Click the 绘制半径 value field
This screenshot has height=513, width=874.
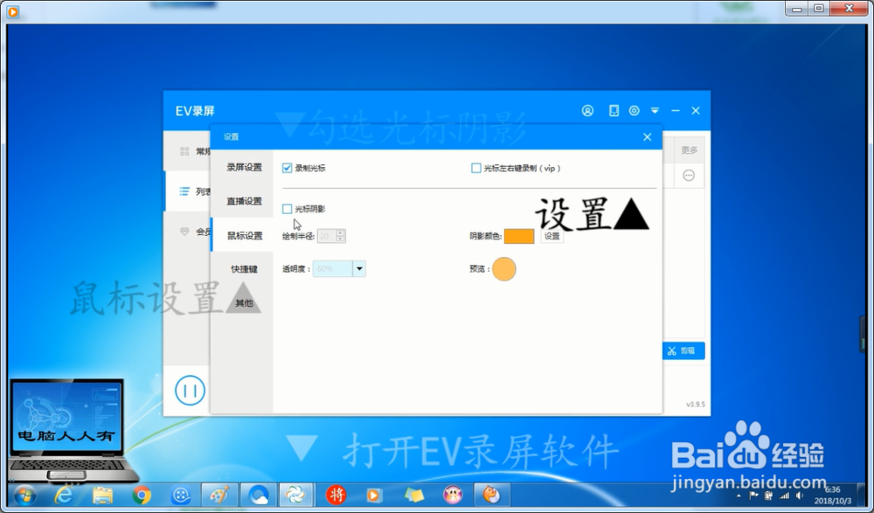[326, 236]
